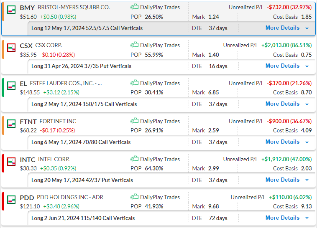Viewport: 317px width, 228px height.
Task: Select the FTNT ticker symbol
Action: click(x=28, y=122)
